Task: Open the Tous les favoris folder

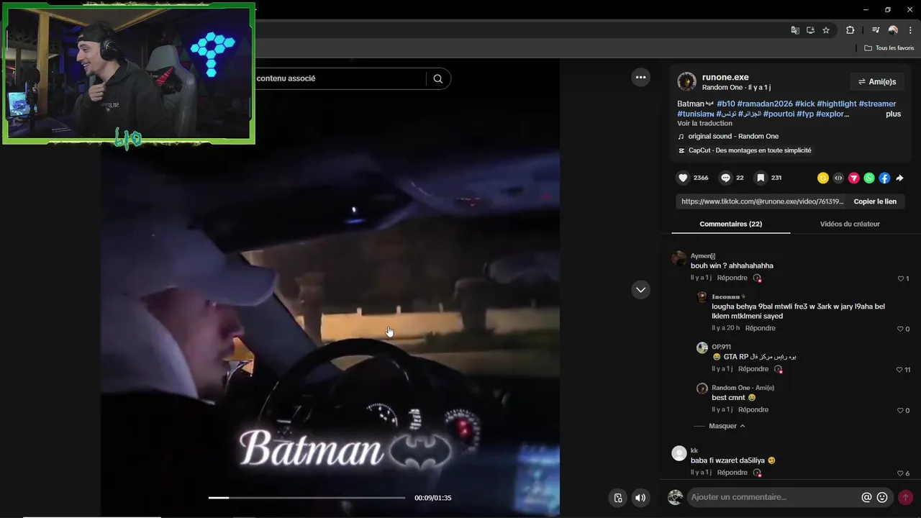Action: click(x=889, y=48)
